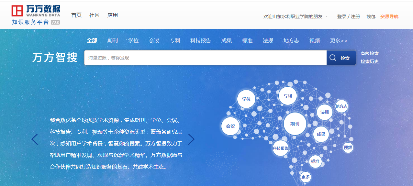Open the 视频 bubble on brain graphic

tap(348, 148)
